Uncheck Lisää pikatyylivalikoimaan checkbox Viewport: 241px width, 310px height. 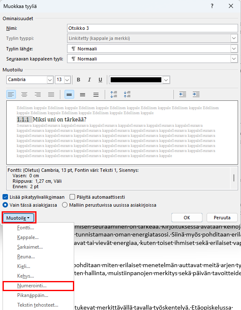(5, 197)
